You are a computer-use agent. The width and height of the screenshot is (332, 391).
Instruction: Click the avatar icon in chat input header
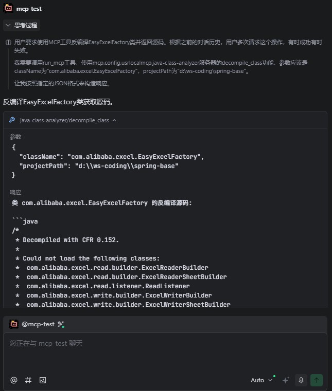tap(14, 324)
